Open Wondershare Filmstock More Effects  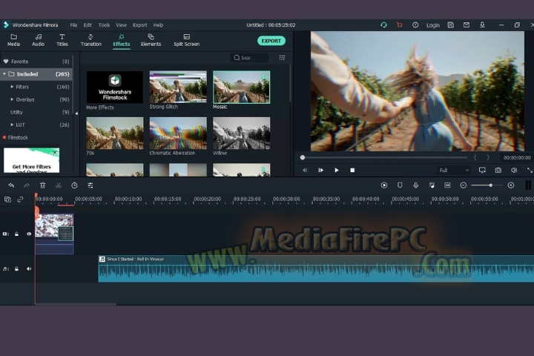pos(115,88)
